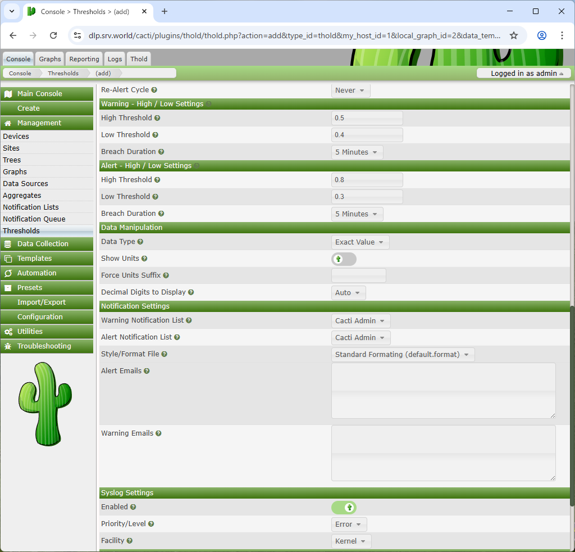
Task: Switch to the Graphs tab
Action: tap(50, 59)
